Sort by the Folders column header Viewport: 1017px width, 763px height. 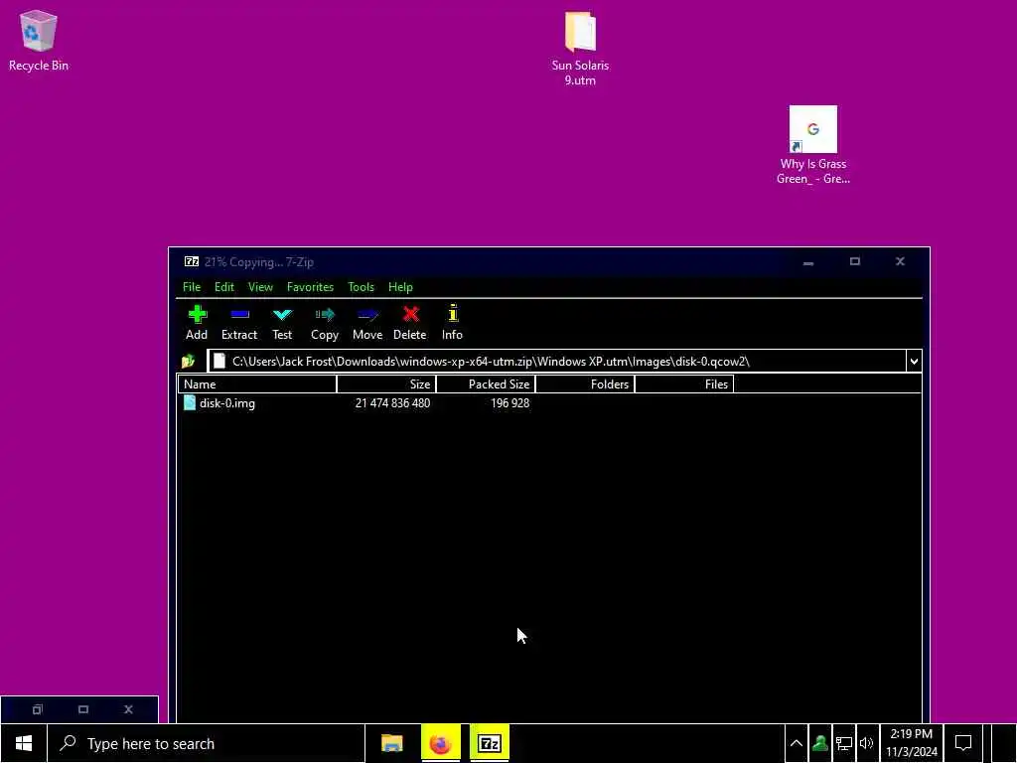(585, 384)
